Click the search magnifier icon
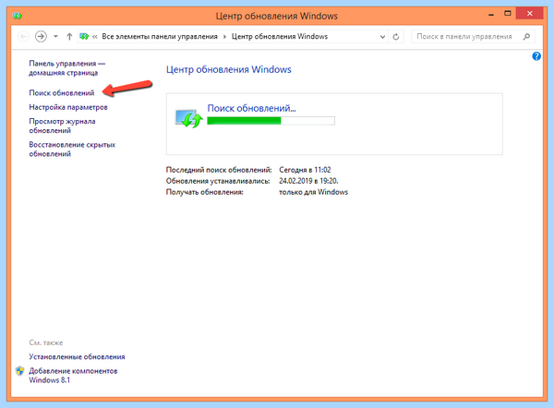This screenshot has width=554, height=408. [526, 36]
